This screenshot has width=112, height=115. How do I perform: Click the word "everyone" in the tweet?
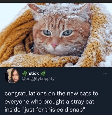click(x=17, y=102)
